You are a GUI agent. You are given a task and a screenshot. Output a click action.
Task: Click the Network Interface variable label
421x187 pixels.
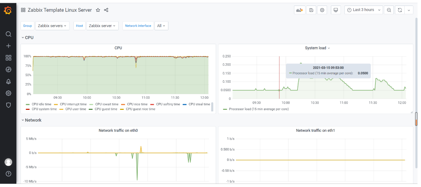coord(138,26)
